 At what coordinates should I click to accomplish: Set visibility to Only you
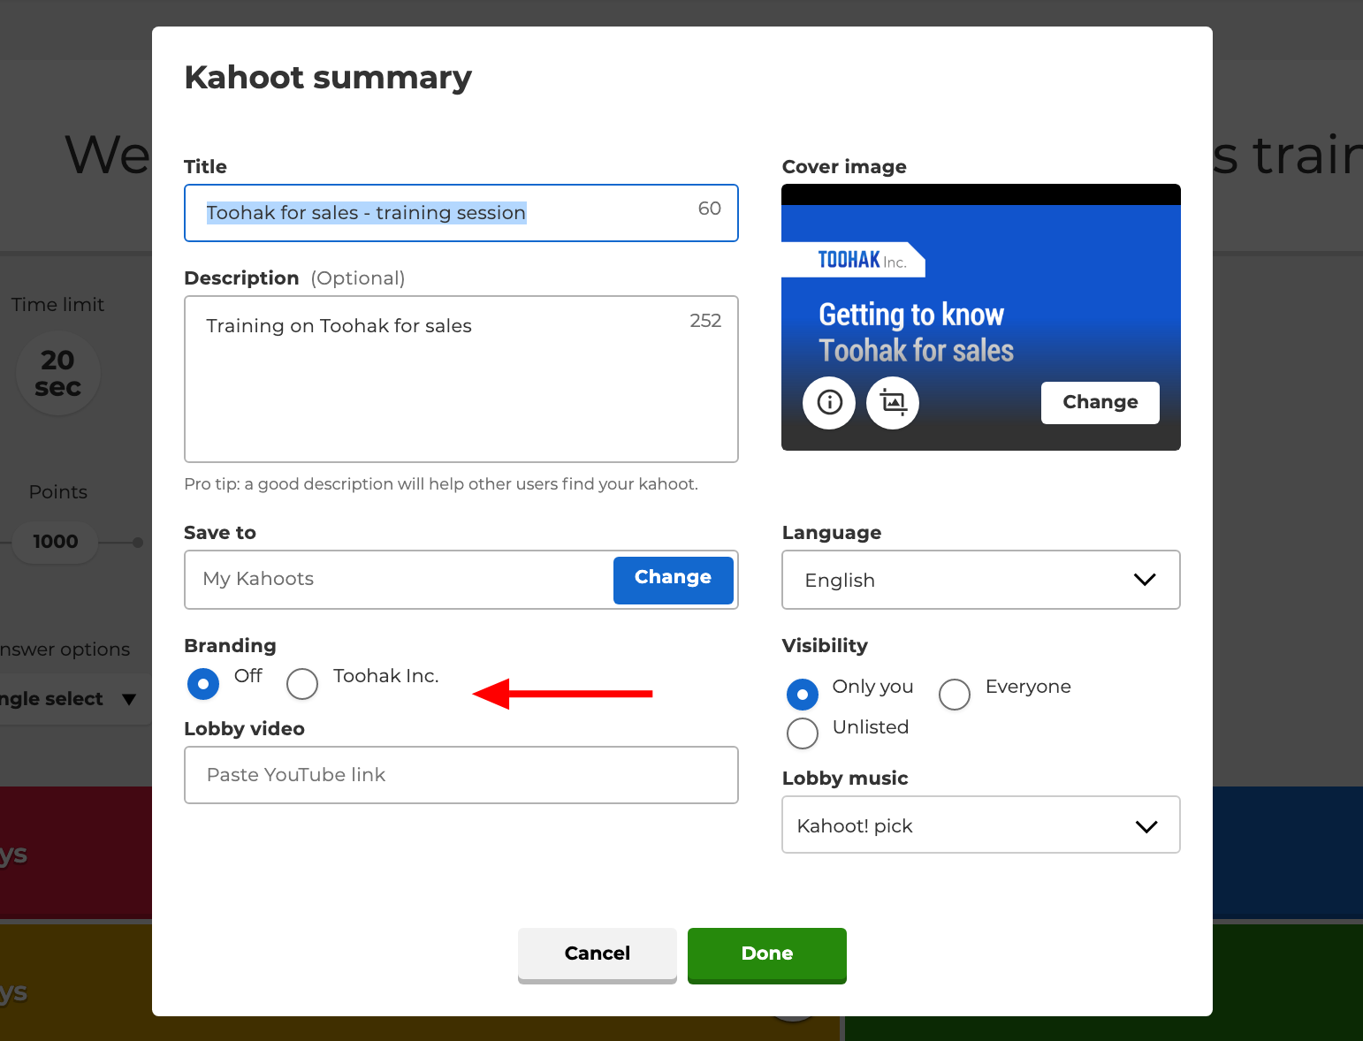point(803,695)
